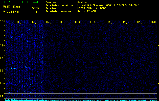Click the 0.8 kHz frequency label

click(x=2, y=71)
